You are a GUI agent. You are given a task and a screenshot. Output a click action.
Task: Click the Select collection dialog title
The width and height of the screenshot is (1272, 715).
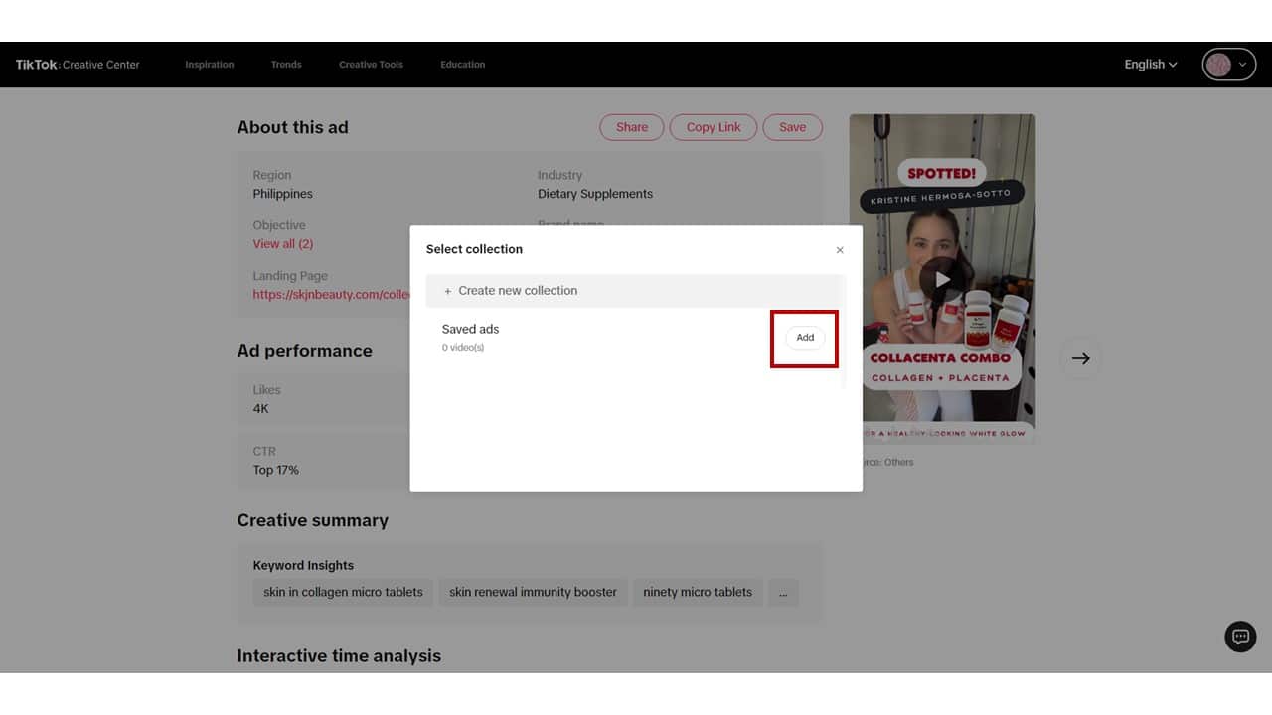pos(475,249)
